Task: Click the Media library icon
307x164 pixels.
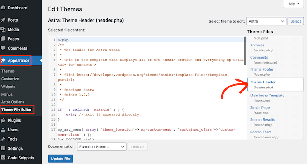Action: click(x=3, y=30)
